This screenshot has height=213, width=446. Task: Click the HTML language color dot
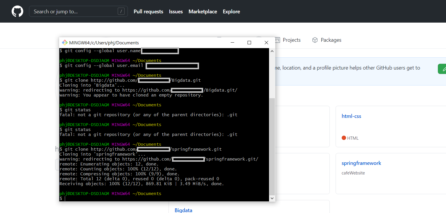(344, 138)
